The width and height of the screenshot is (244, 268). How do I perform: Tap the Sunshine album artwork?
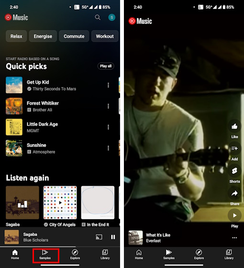[x=14, y=148]
